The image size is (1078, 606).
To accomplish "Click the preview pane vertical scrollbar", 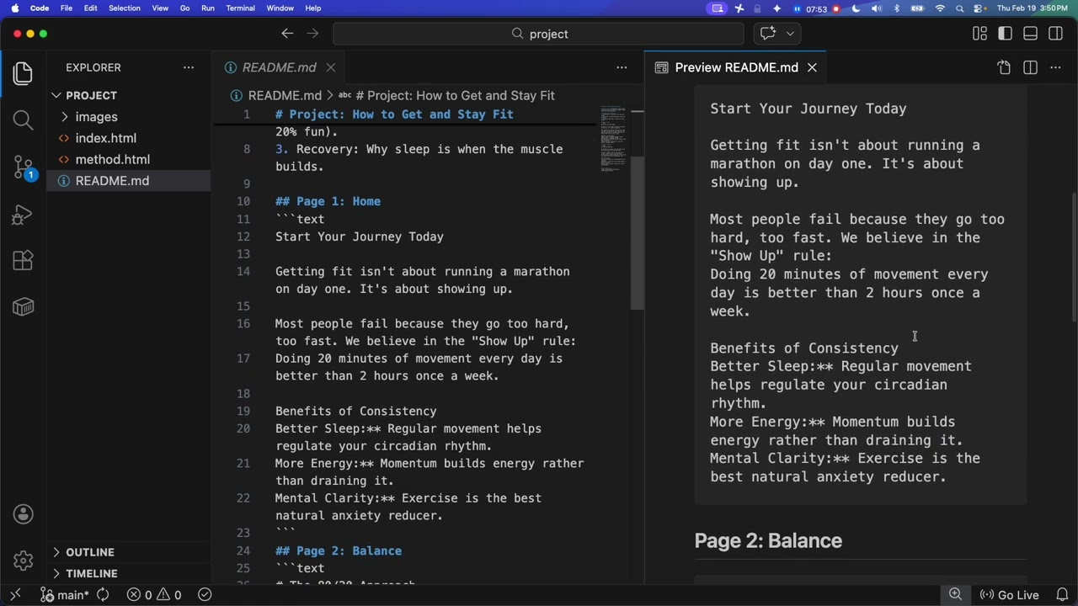I will pos(1073,257).
